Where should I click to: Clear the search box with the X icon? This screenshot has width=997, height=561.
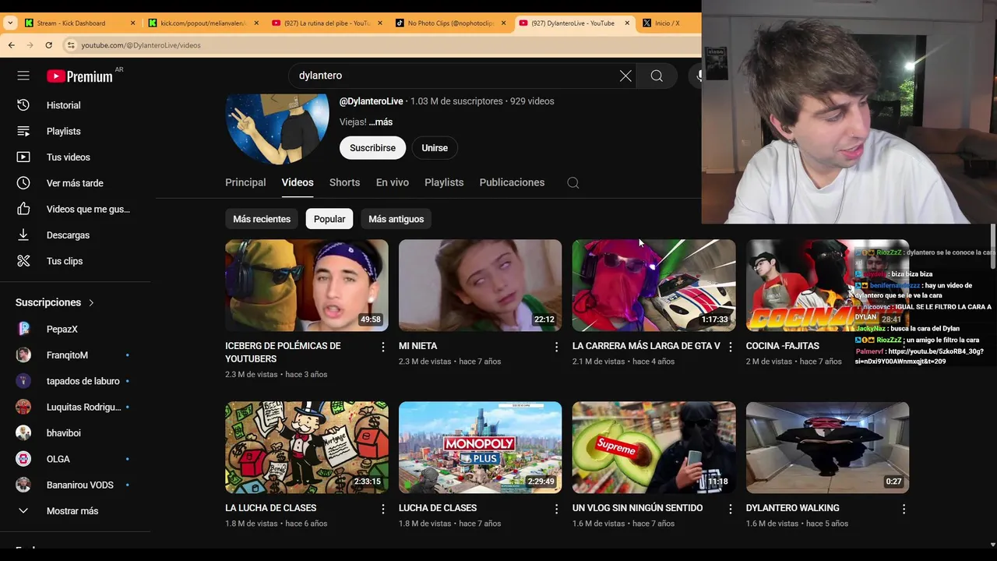[625, 76]
